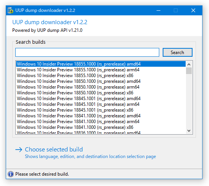Viewport: 209px width, 186px height.
Task: Click the blue arrow icon beside Choose selected build
Action: coord(19,150)
